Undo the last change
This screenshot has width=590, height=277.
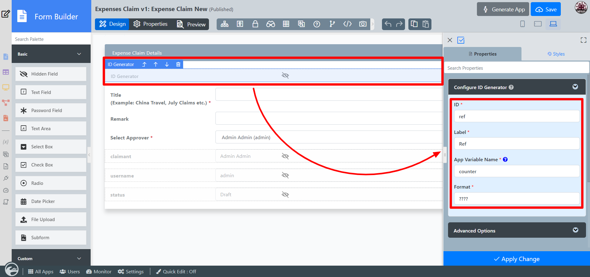pos(388,24)
